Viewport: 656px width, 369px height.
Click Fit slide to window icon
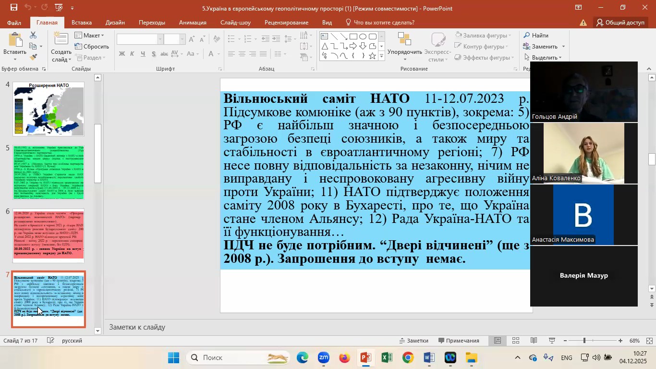pos(649,341)
